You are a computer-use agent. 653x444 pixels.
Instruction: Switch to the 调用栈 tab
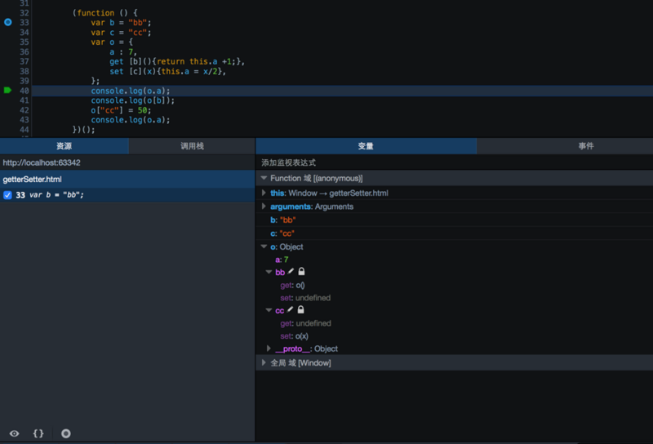point(192,146)
